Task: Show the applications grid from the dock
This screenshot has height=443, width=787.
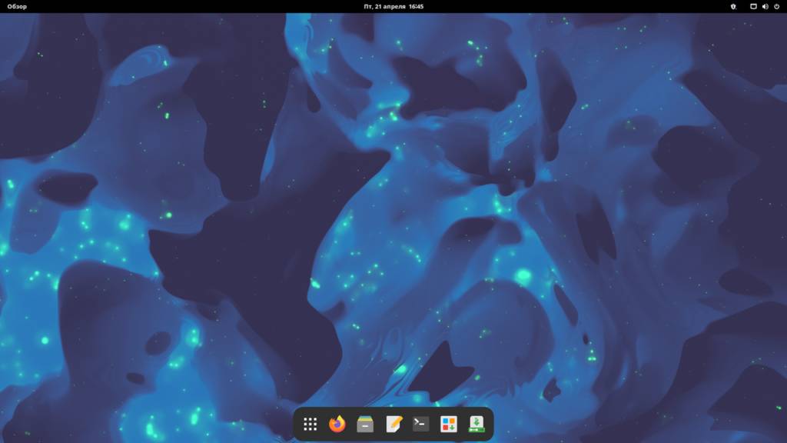Action: (310, 424)
